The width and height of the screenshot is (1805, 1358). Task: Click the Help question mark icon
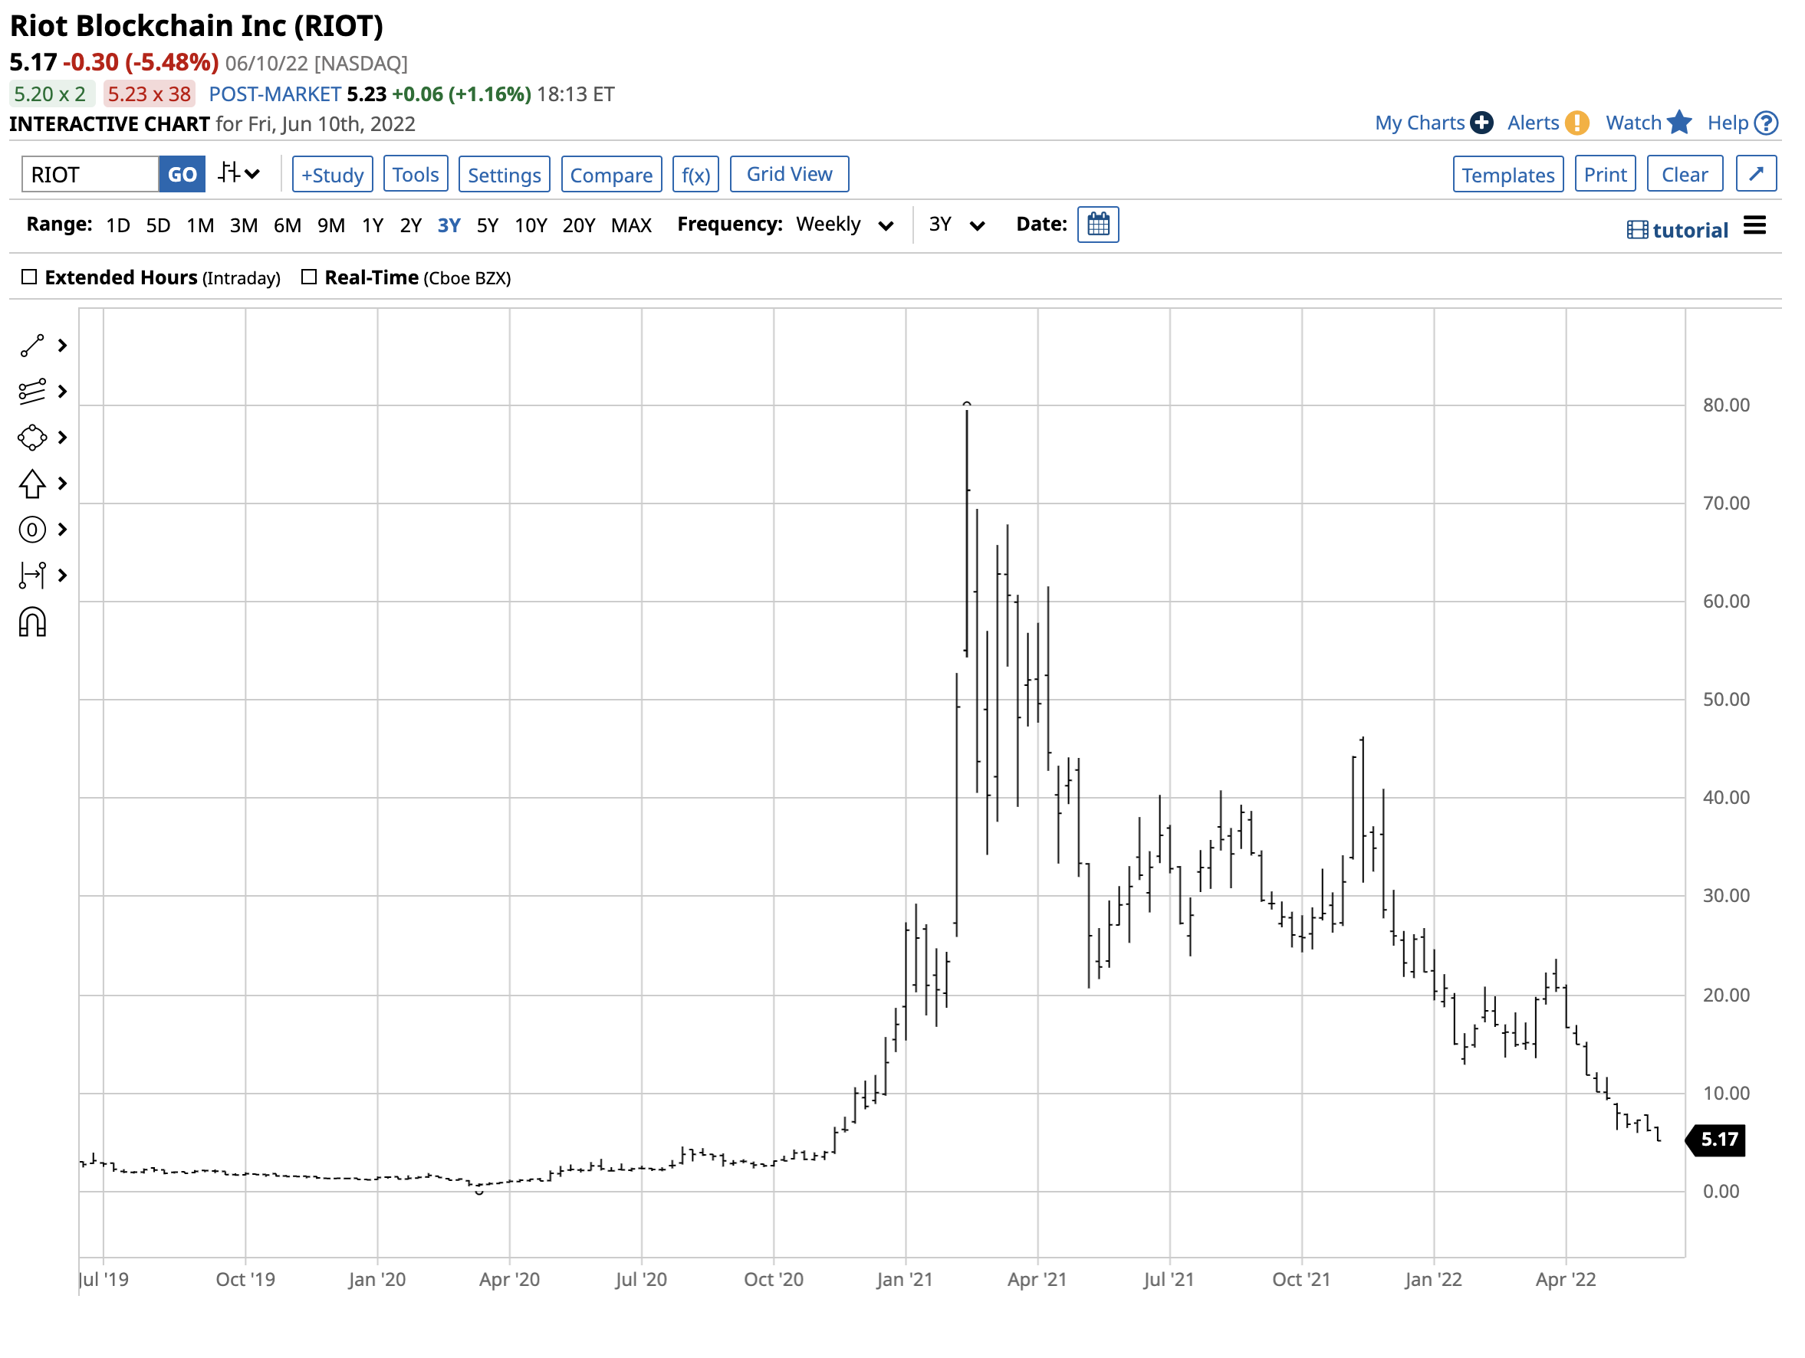[x=1767, y=123]
